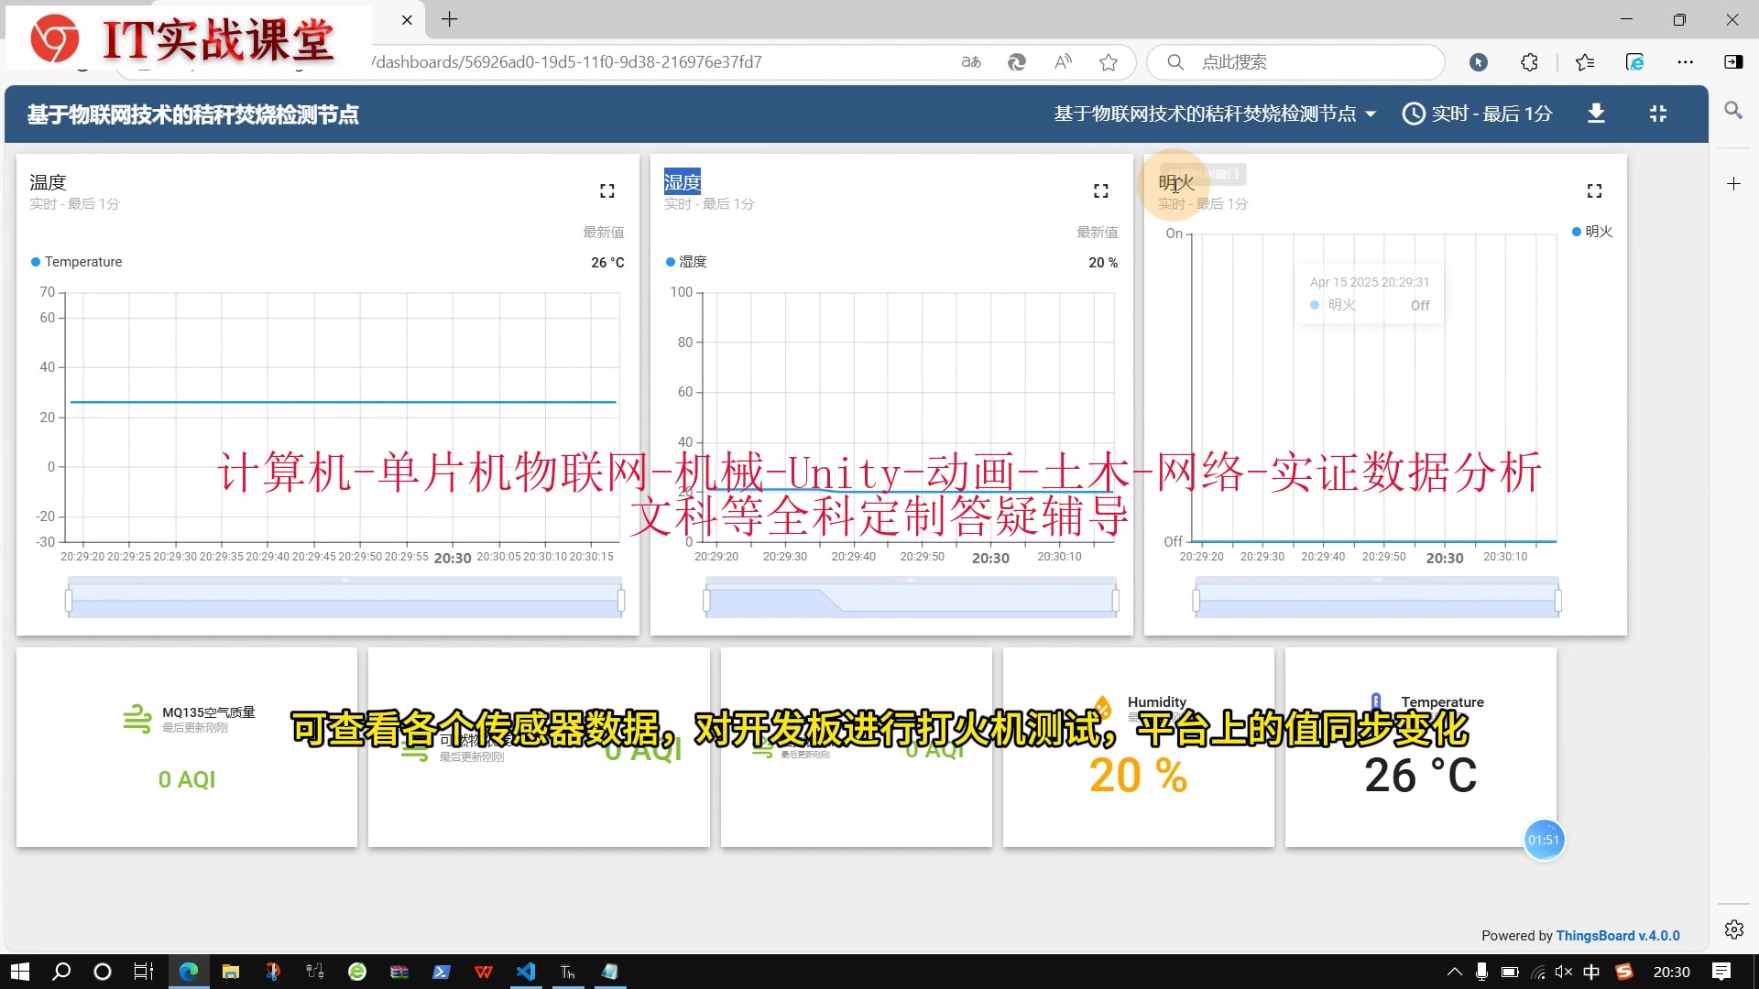Expand the 明火 widget to fullscreen
1759x989 pixels.
point(1594,190)
